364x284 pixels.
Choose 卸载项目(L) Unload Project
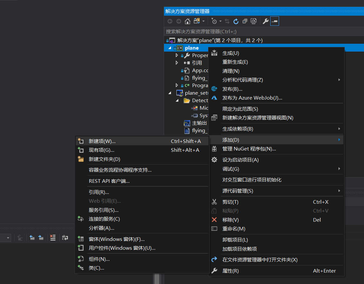click(x=276, y=240)
